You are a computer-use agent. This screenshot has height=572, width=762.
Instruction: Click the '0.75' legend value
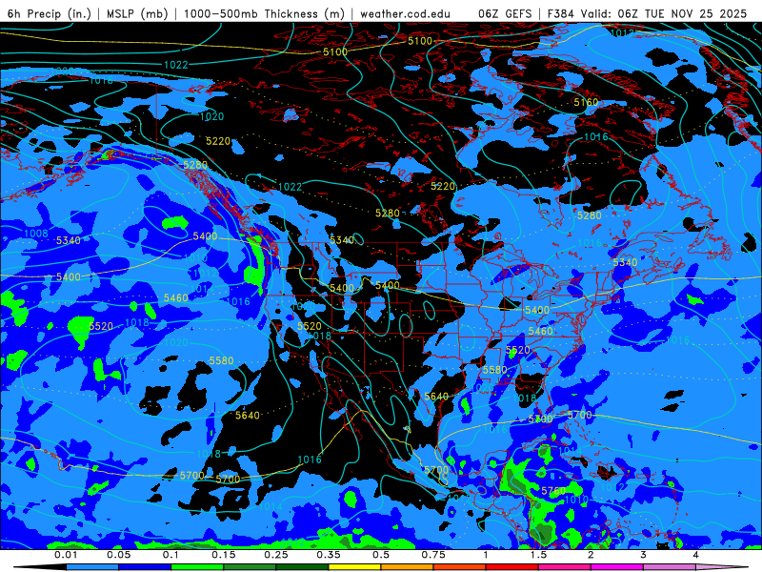coord(433,555)
